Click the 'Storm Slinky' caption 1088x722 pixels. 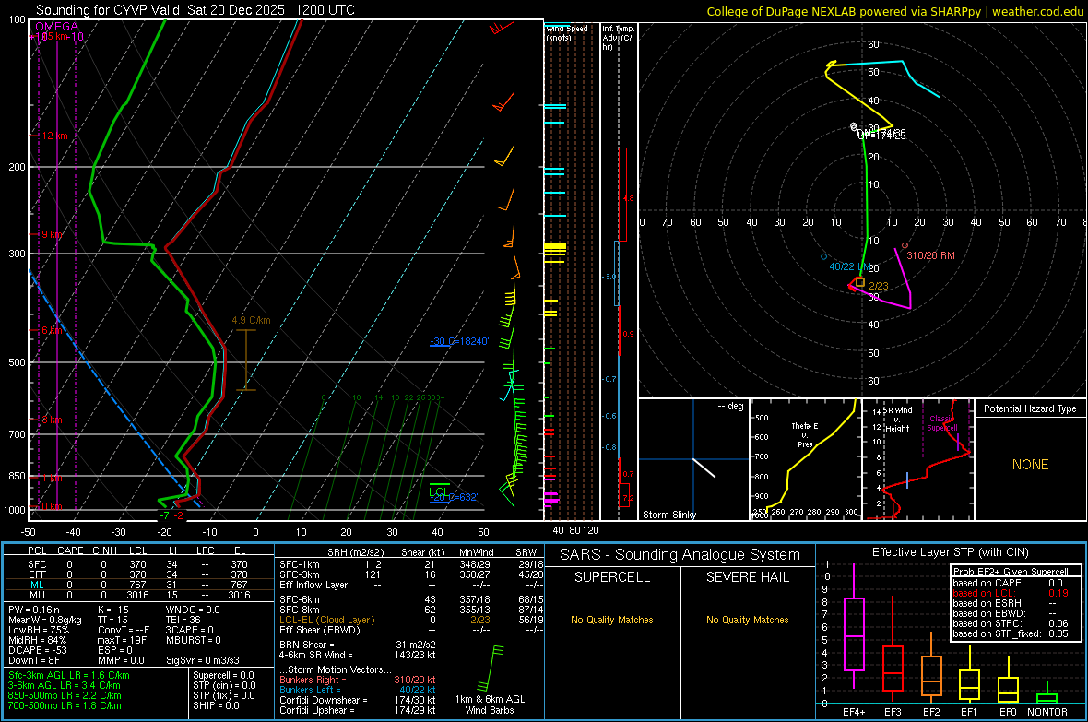(x=668, y=515)
